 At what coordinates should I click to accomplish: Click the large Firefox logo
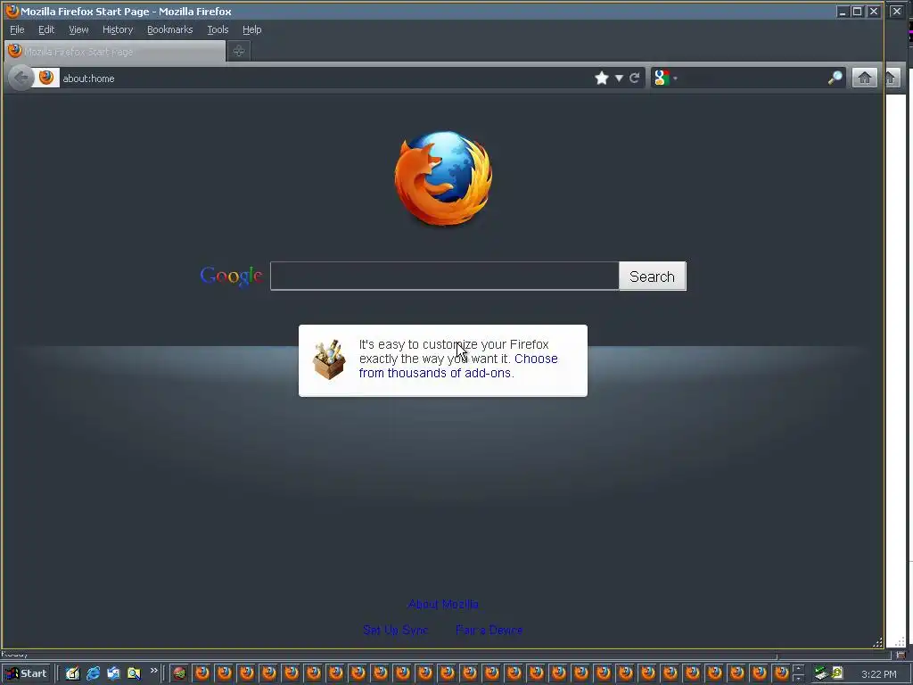click(x=444, y=178)
